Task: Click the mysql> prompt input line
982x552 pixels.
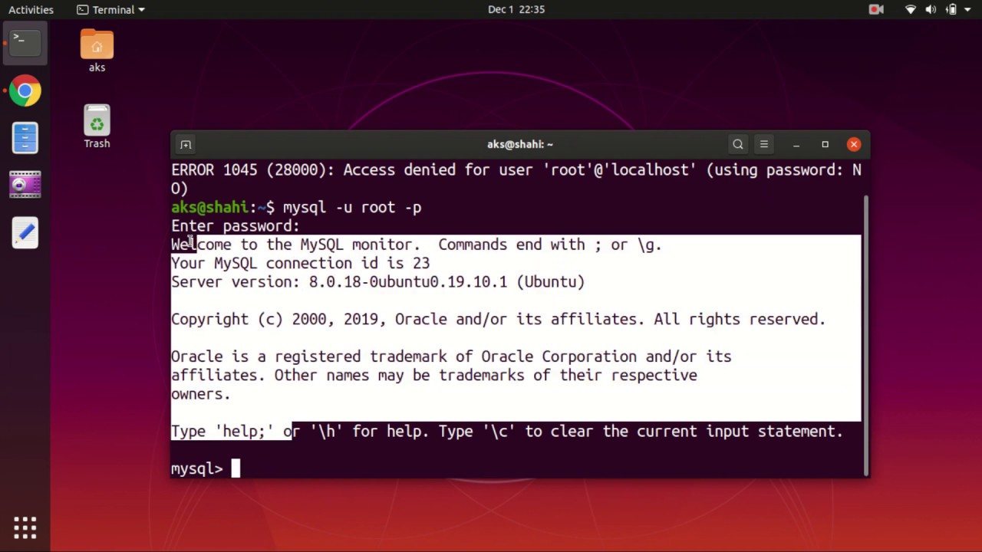Action: coord(516,468)
